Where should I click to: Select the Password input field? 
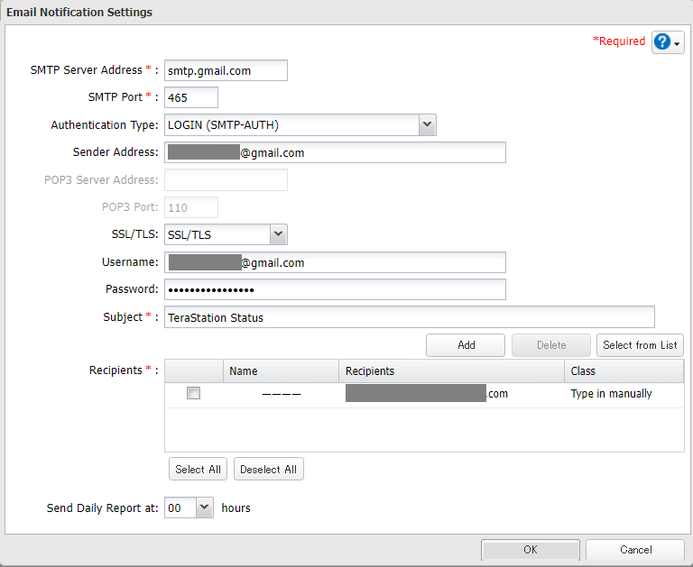tap(335, 289)
